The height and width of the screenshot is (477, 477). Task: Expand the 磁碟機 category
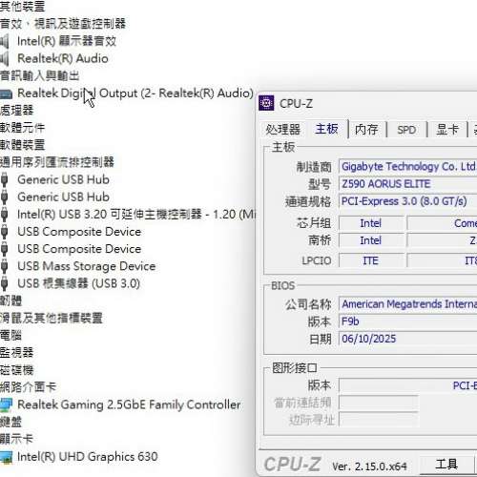tap(16, 370)
